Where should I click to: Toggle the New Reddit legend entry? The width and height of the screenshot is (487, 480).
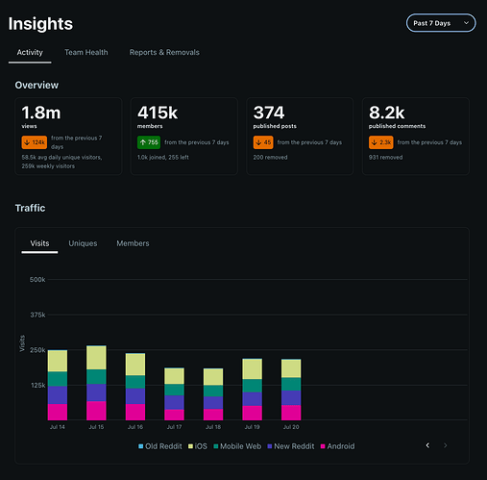(291, 446)
